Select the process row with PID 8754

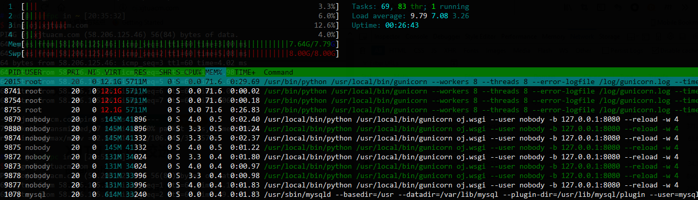[x=349, y=100]
